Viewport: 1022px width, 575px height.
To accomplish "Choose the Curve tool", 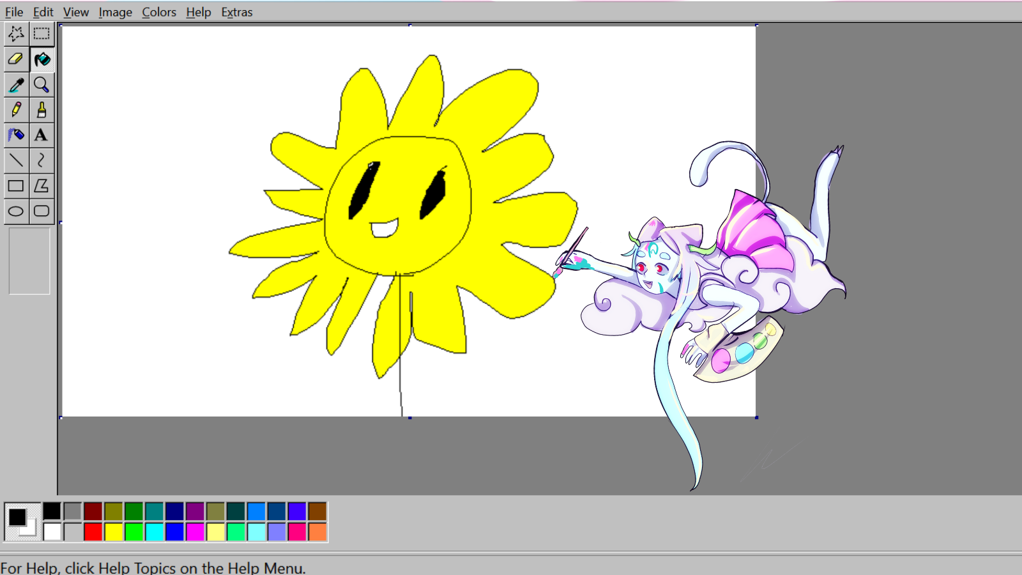I will [x=42, y=160].
